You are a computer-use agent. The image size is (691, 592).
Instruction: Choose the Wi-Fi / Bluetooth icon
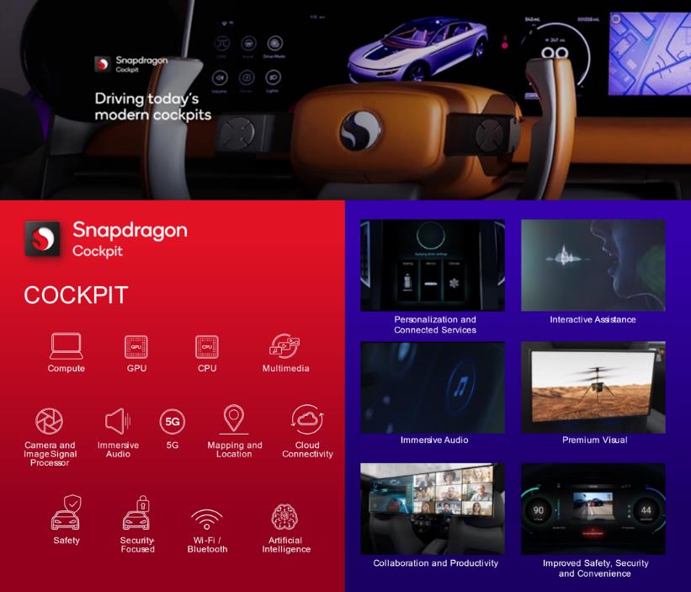(x=207, y=520)
